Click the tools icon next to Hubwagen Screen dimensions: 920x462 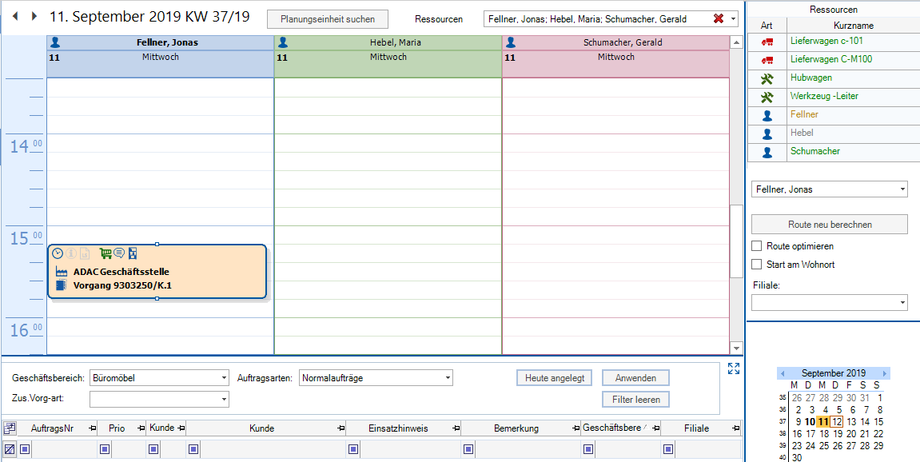[x=767, y=78]
